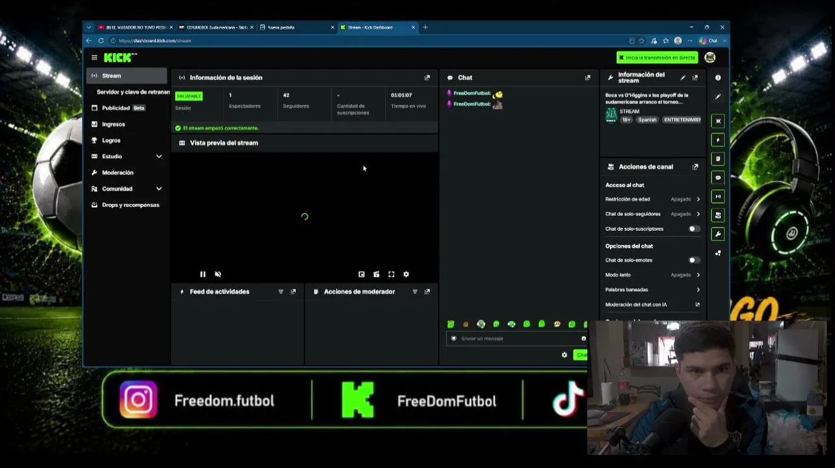Click the info icon in the right rail

(x=718, y=78)
